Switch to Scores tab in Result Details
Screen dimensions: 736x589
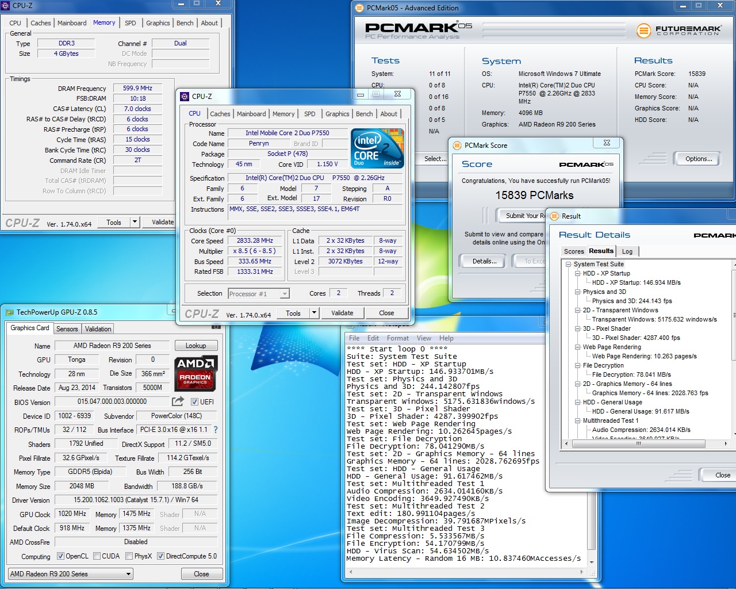(574, 251)
